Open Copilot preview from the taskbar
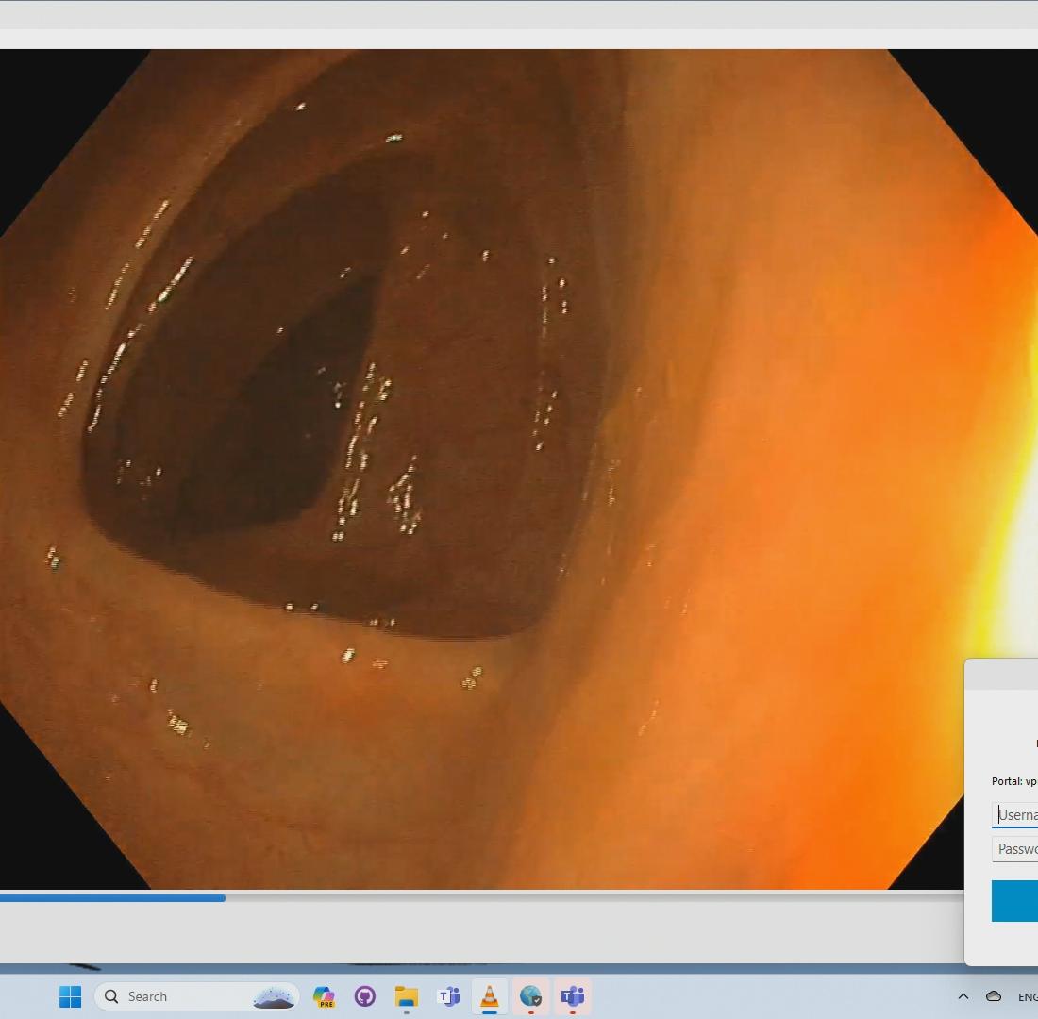The height and width of the screenshot is (1019, 1038). [x=324, y=996]
